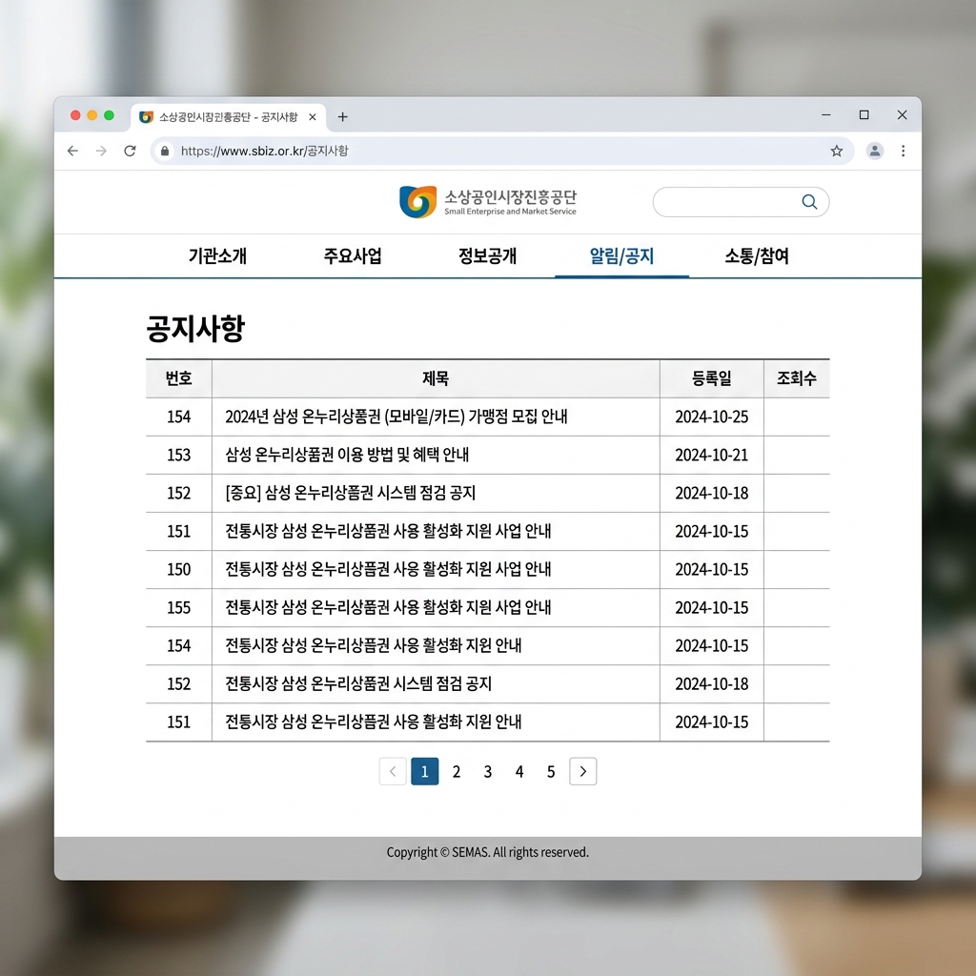Screen dimensions: 976x976
Task: Select pagination page 1
Action: pyautogui.click(x=424, y=771)
